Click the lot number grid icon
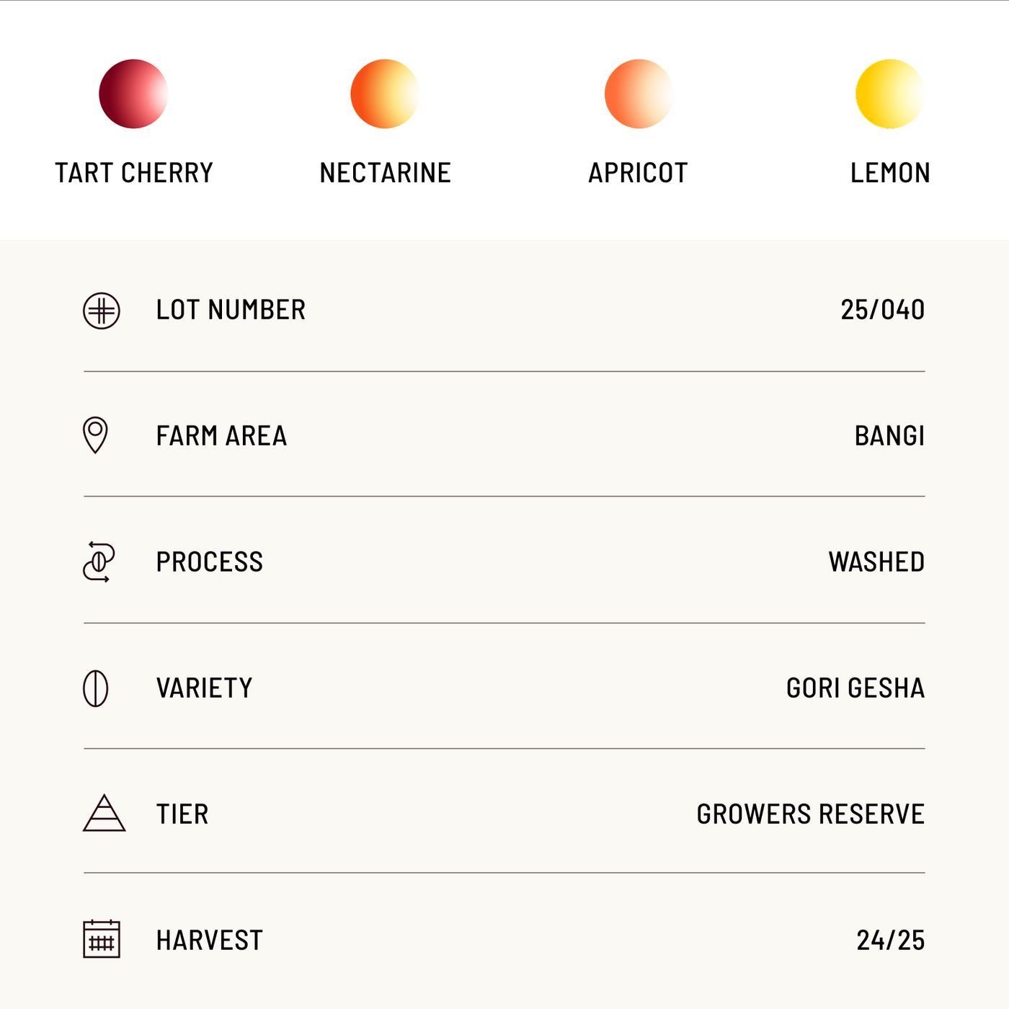 tap(102, 311)
